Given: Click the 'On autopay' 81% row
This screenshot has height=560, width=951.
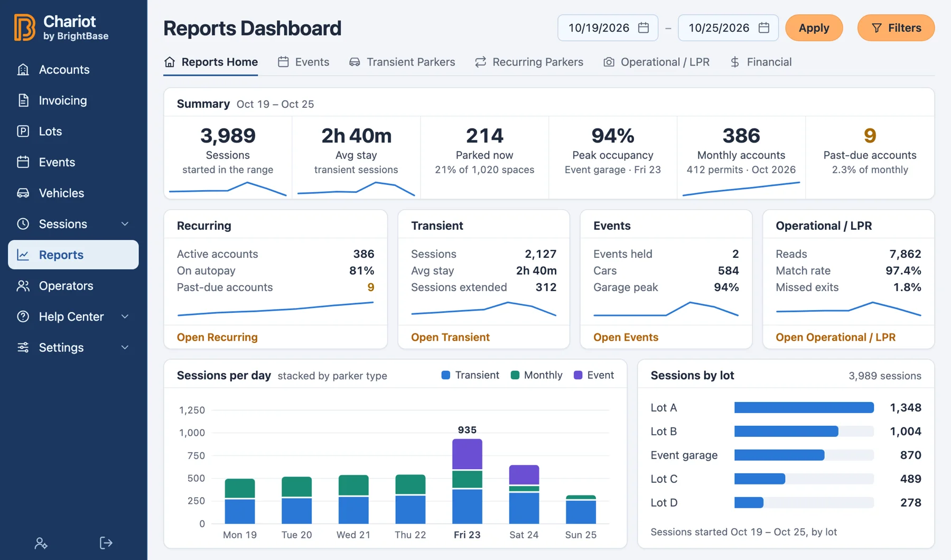Looking at the screenshot, I should (275, 270).
